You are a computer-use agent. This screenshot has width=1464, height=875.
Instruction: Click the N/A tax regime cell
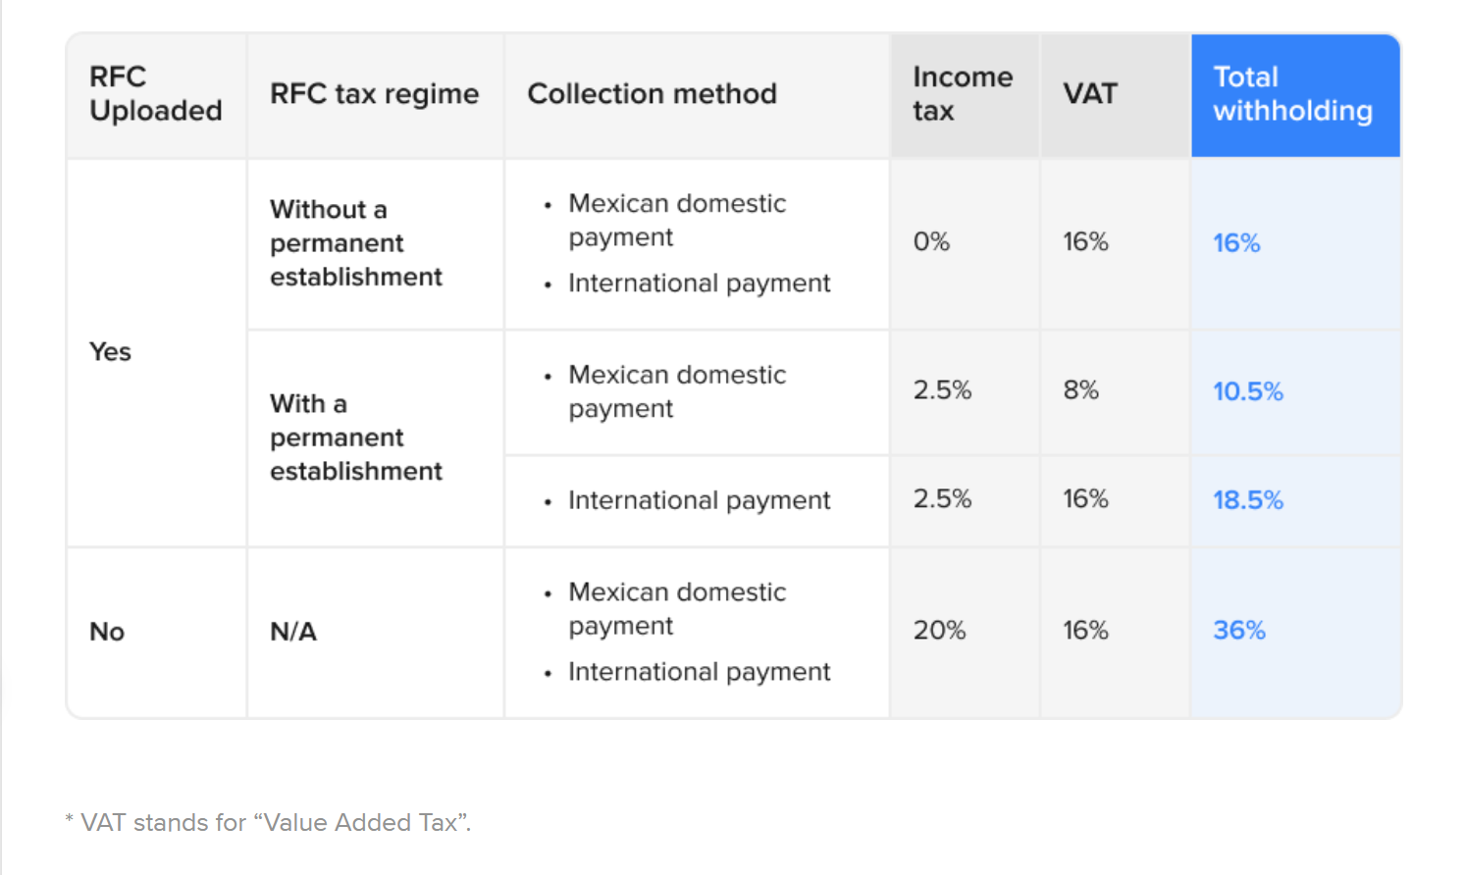293,632
